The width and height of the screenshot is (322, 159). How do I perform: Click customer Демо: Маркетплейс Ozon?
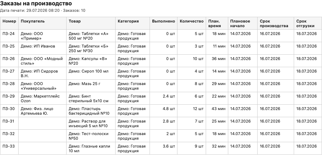40,99
